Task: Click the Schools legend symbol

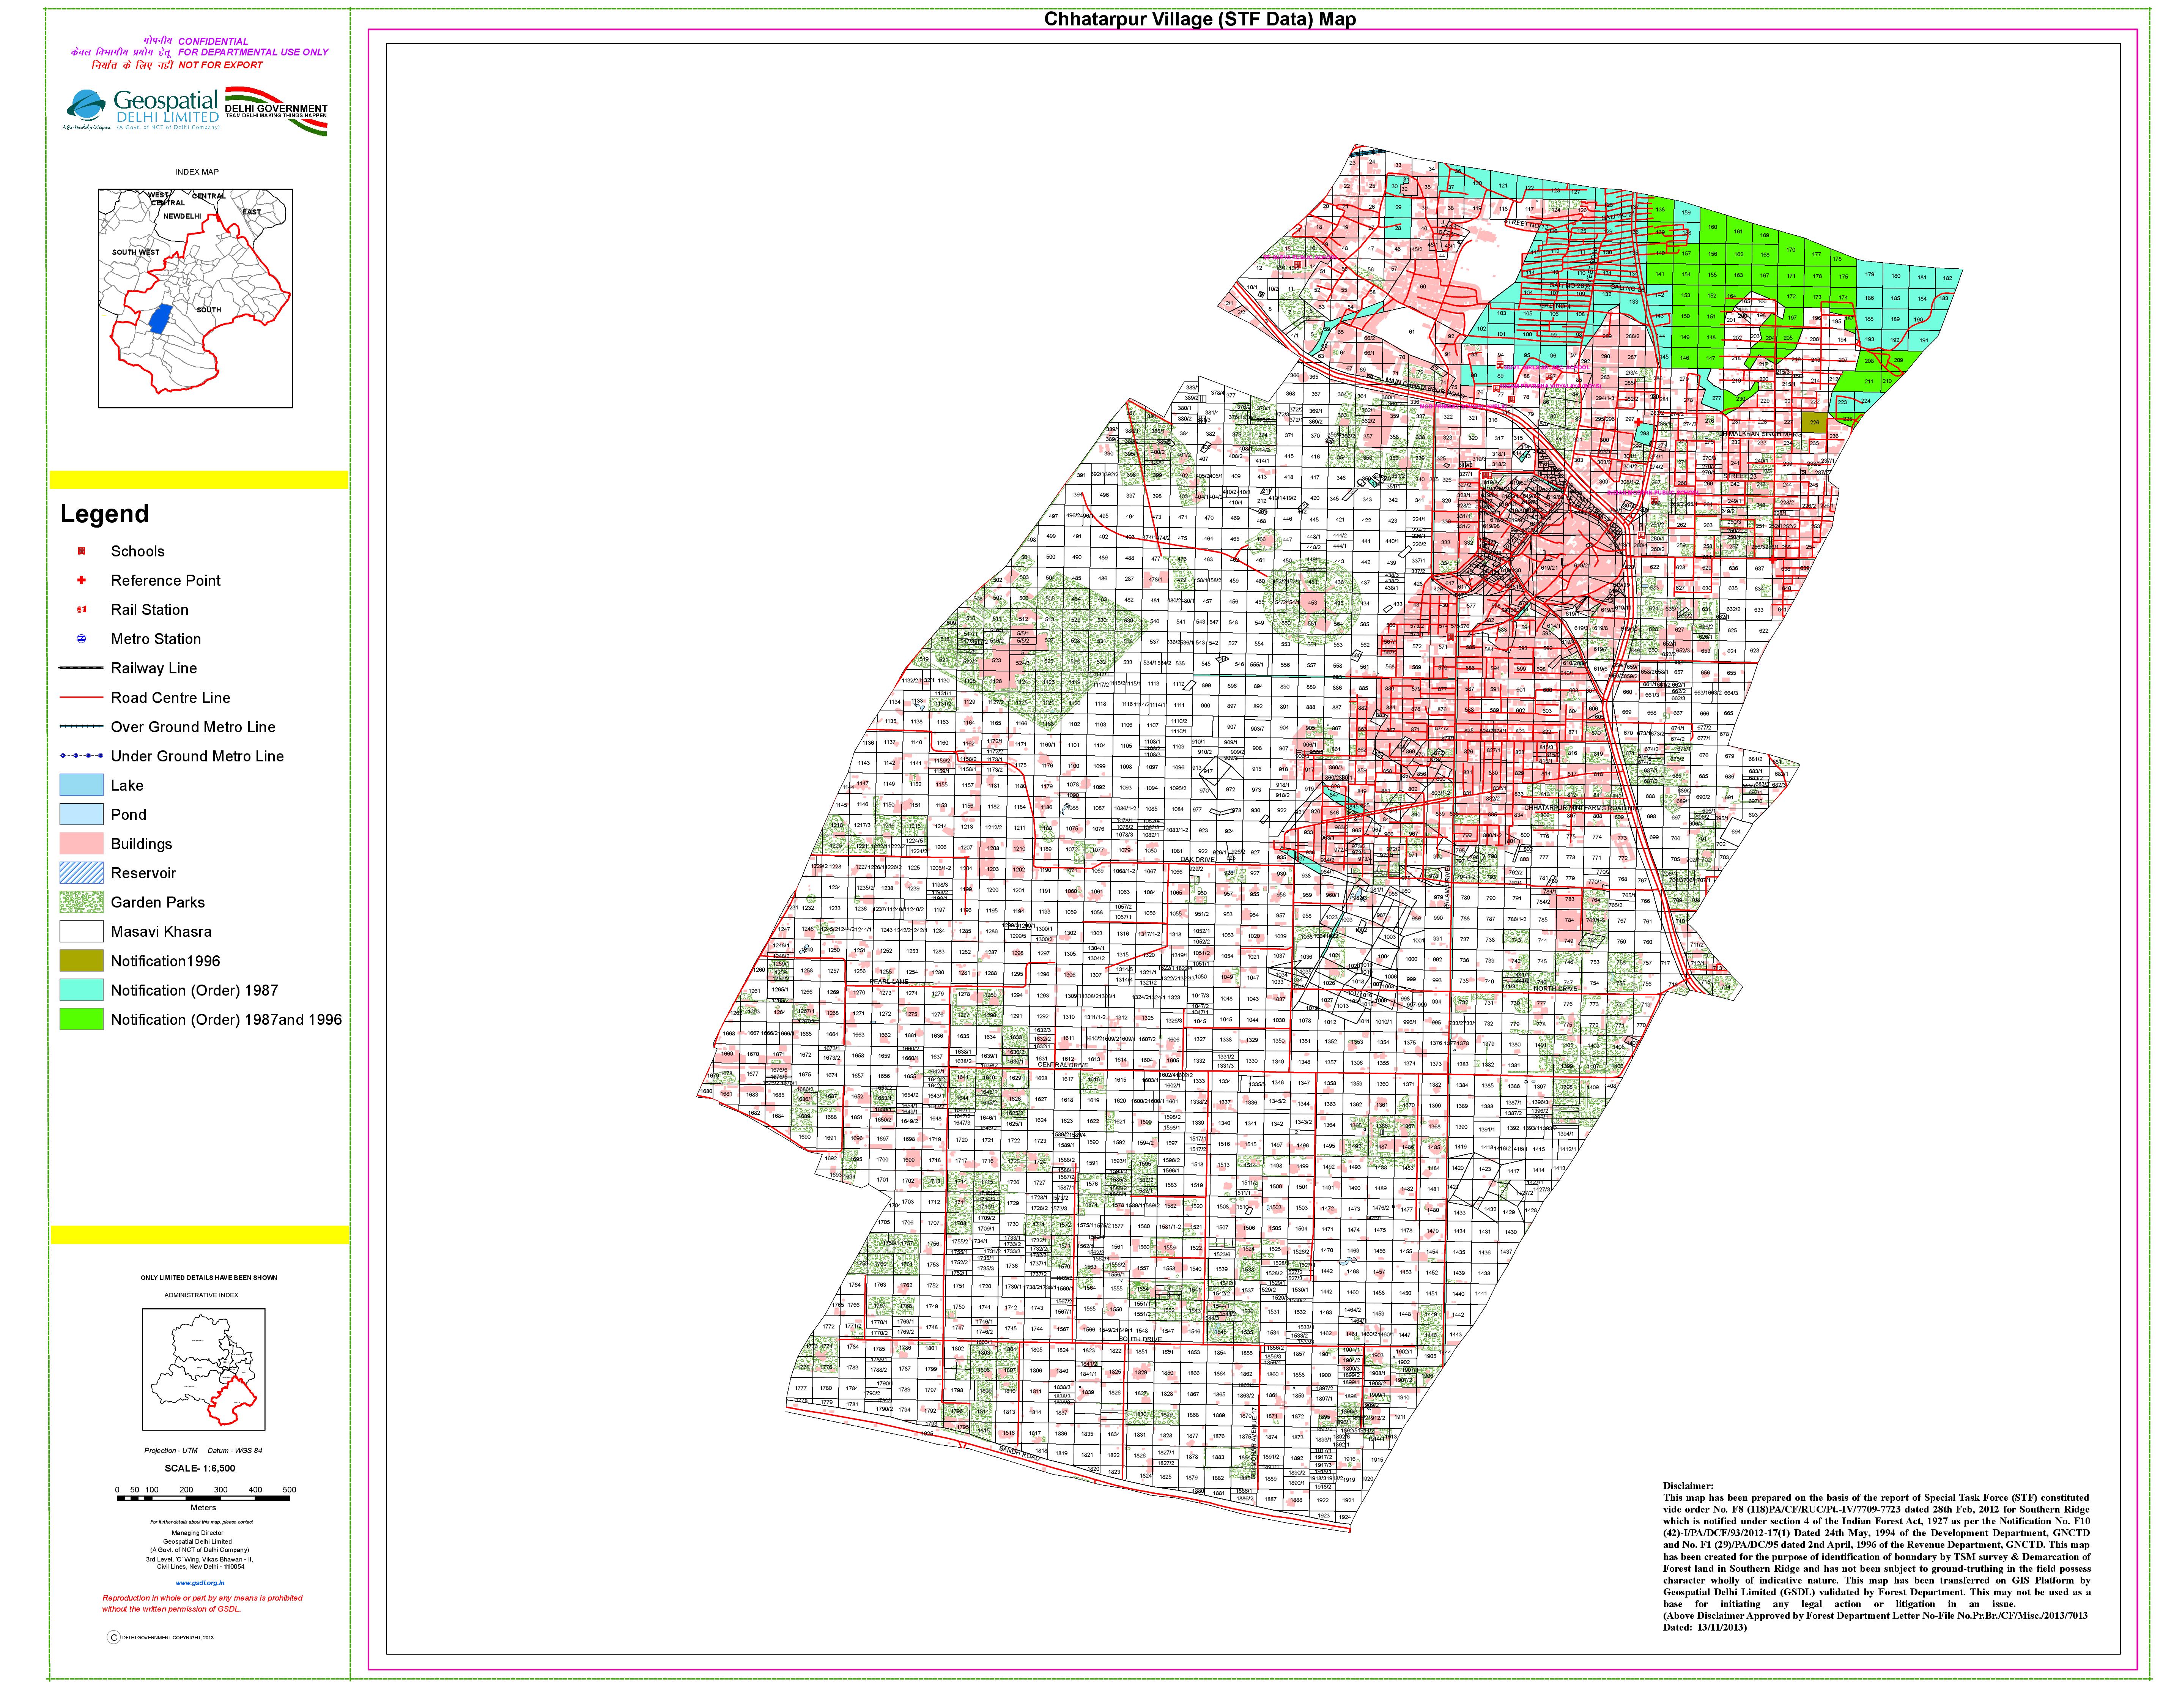Action: (x=82, y=551)
